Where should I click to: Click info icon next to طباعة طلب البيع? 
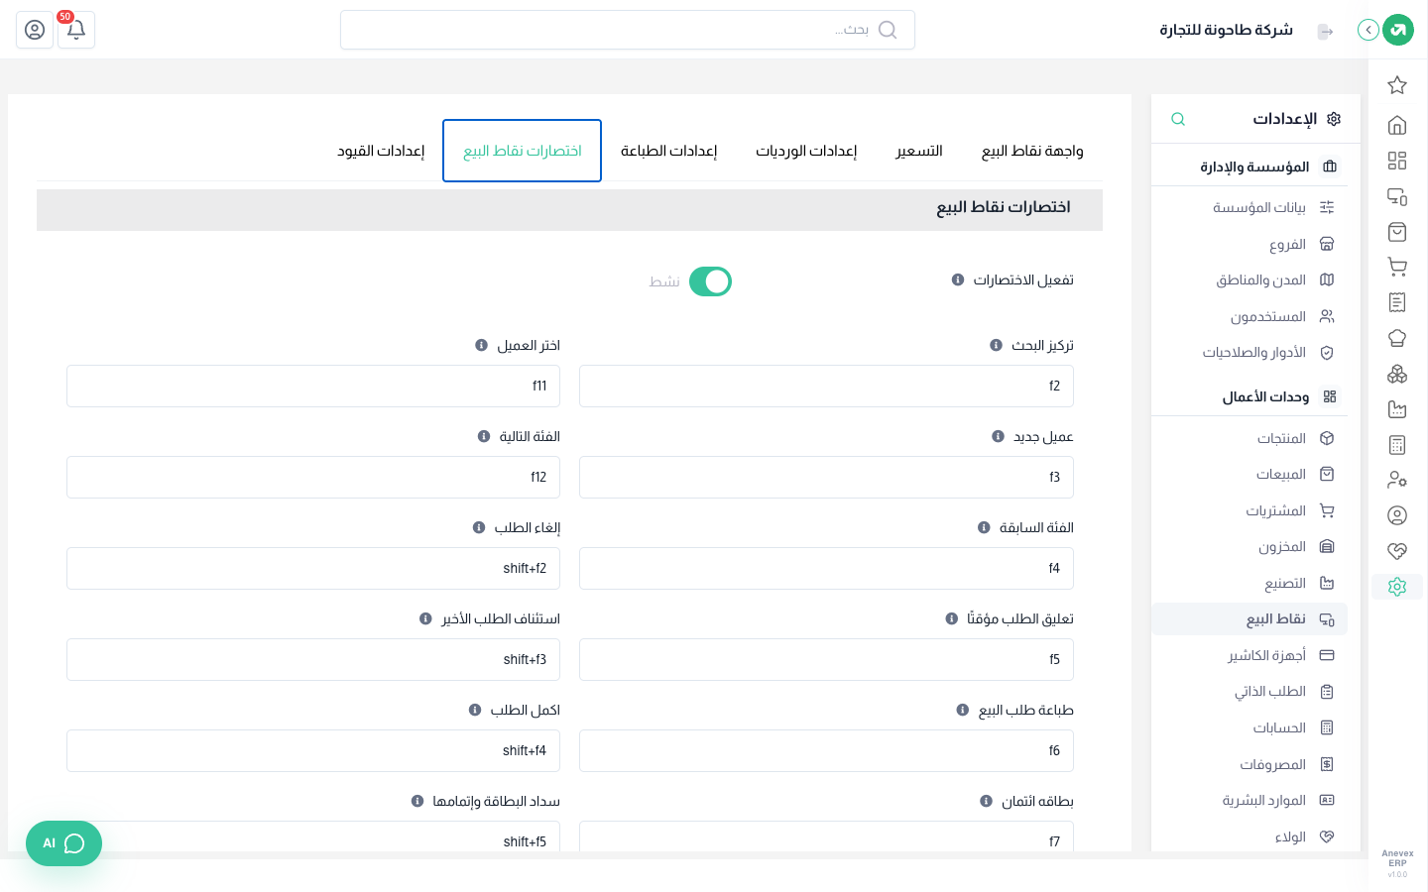click(x=962, y=710)
